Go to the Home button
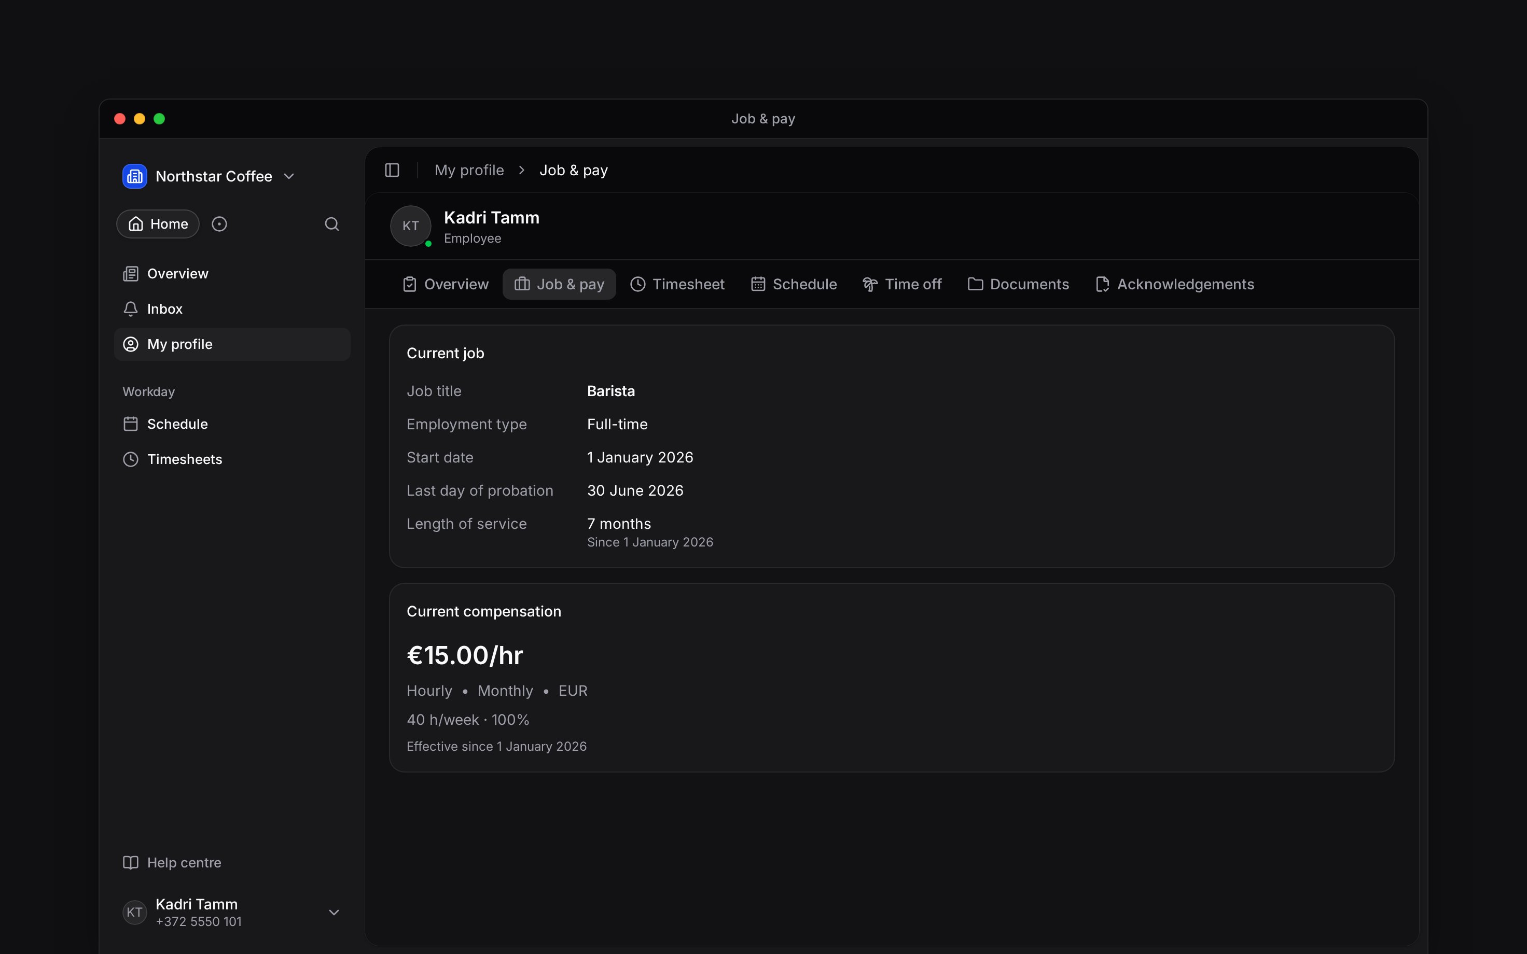The image size is (1527, 954). coord(158,224)
